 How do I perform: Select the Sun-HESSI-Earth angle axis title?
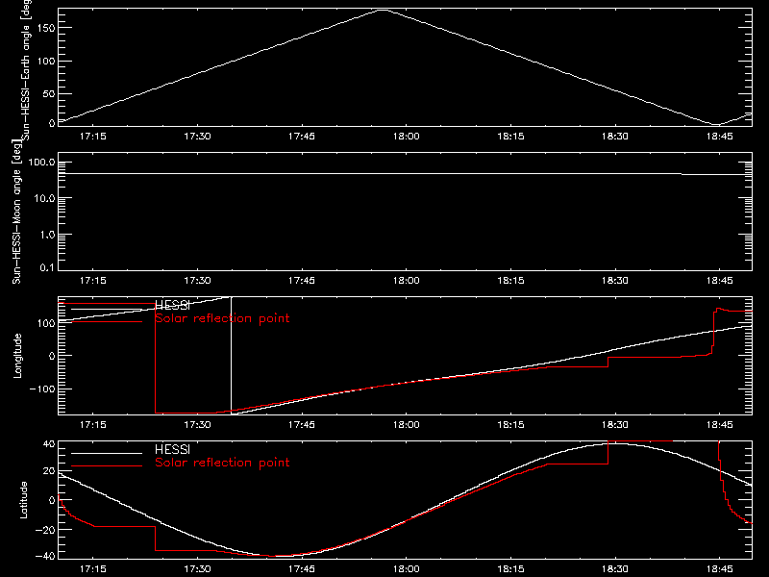pos(26,70)
